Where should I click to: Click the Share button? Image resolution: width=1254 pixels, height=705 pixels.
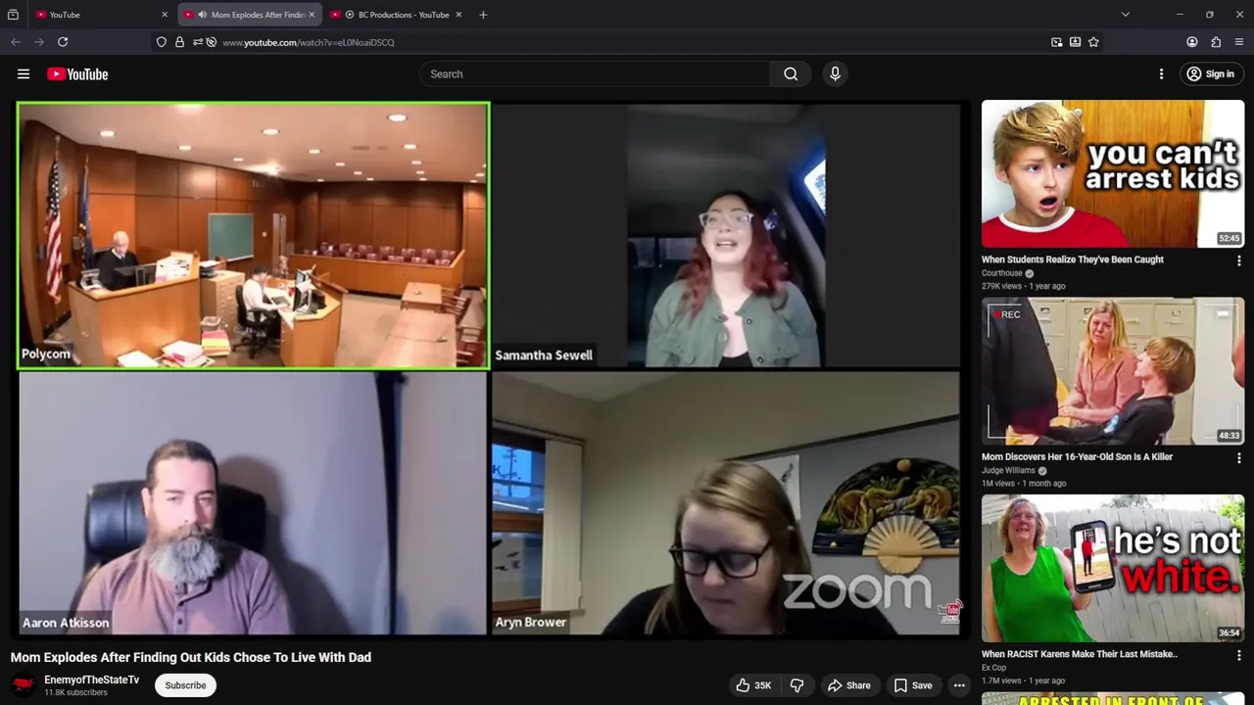[x=848, y=685]
